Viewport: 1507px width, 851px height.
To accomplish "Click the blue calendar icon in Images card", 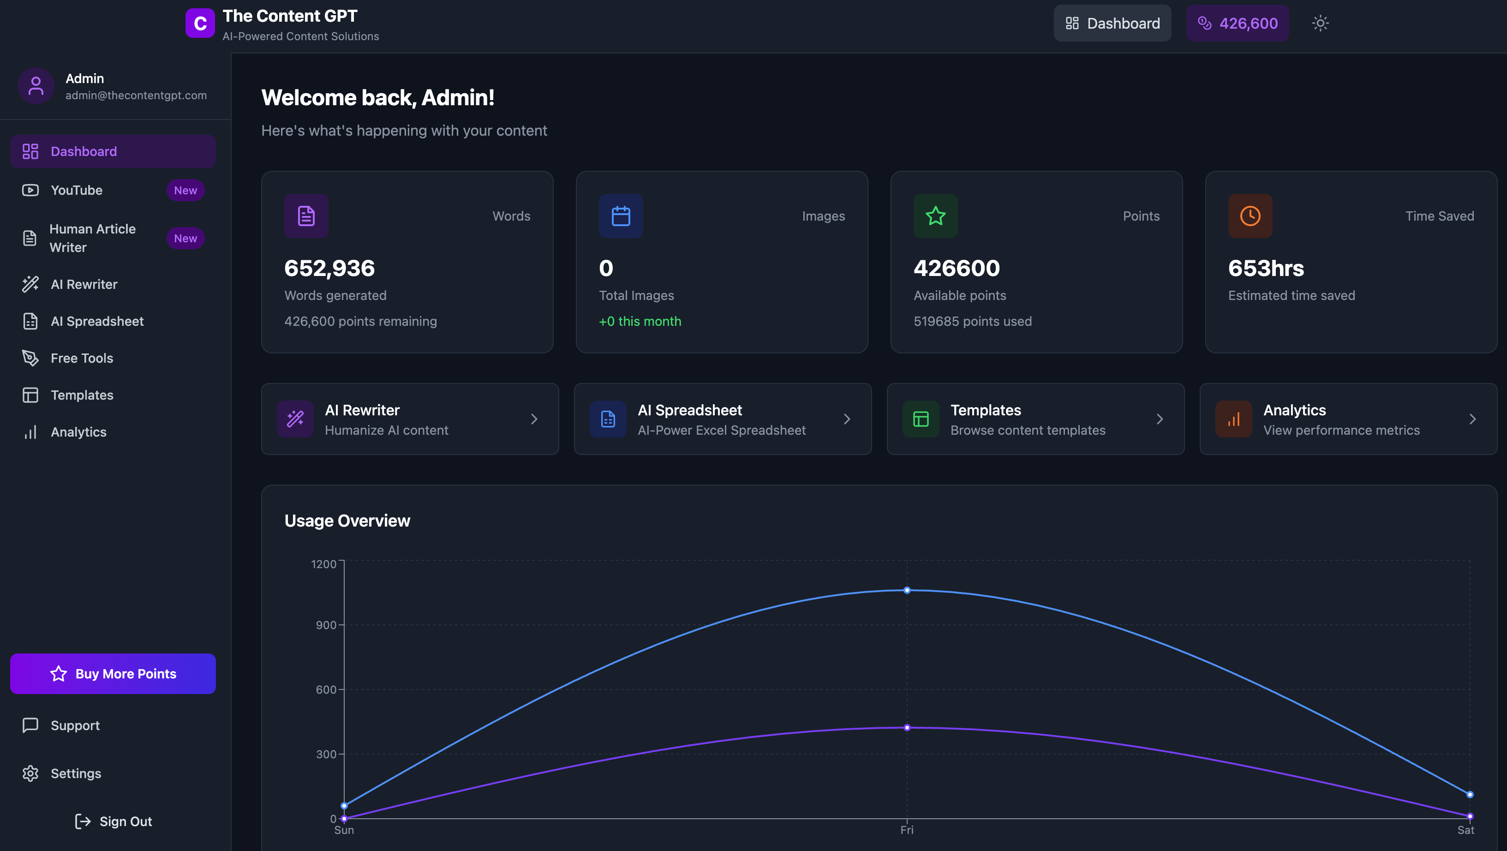I will [621, 216].
